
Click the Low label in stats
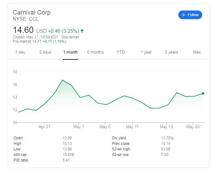click(x=17, y=149)
